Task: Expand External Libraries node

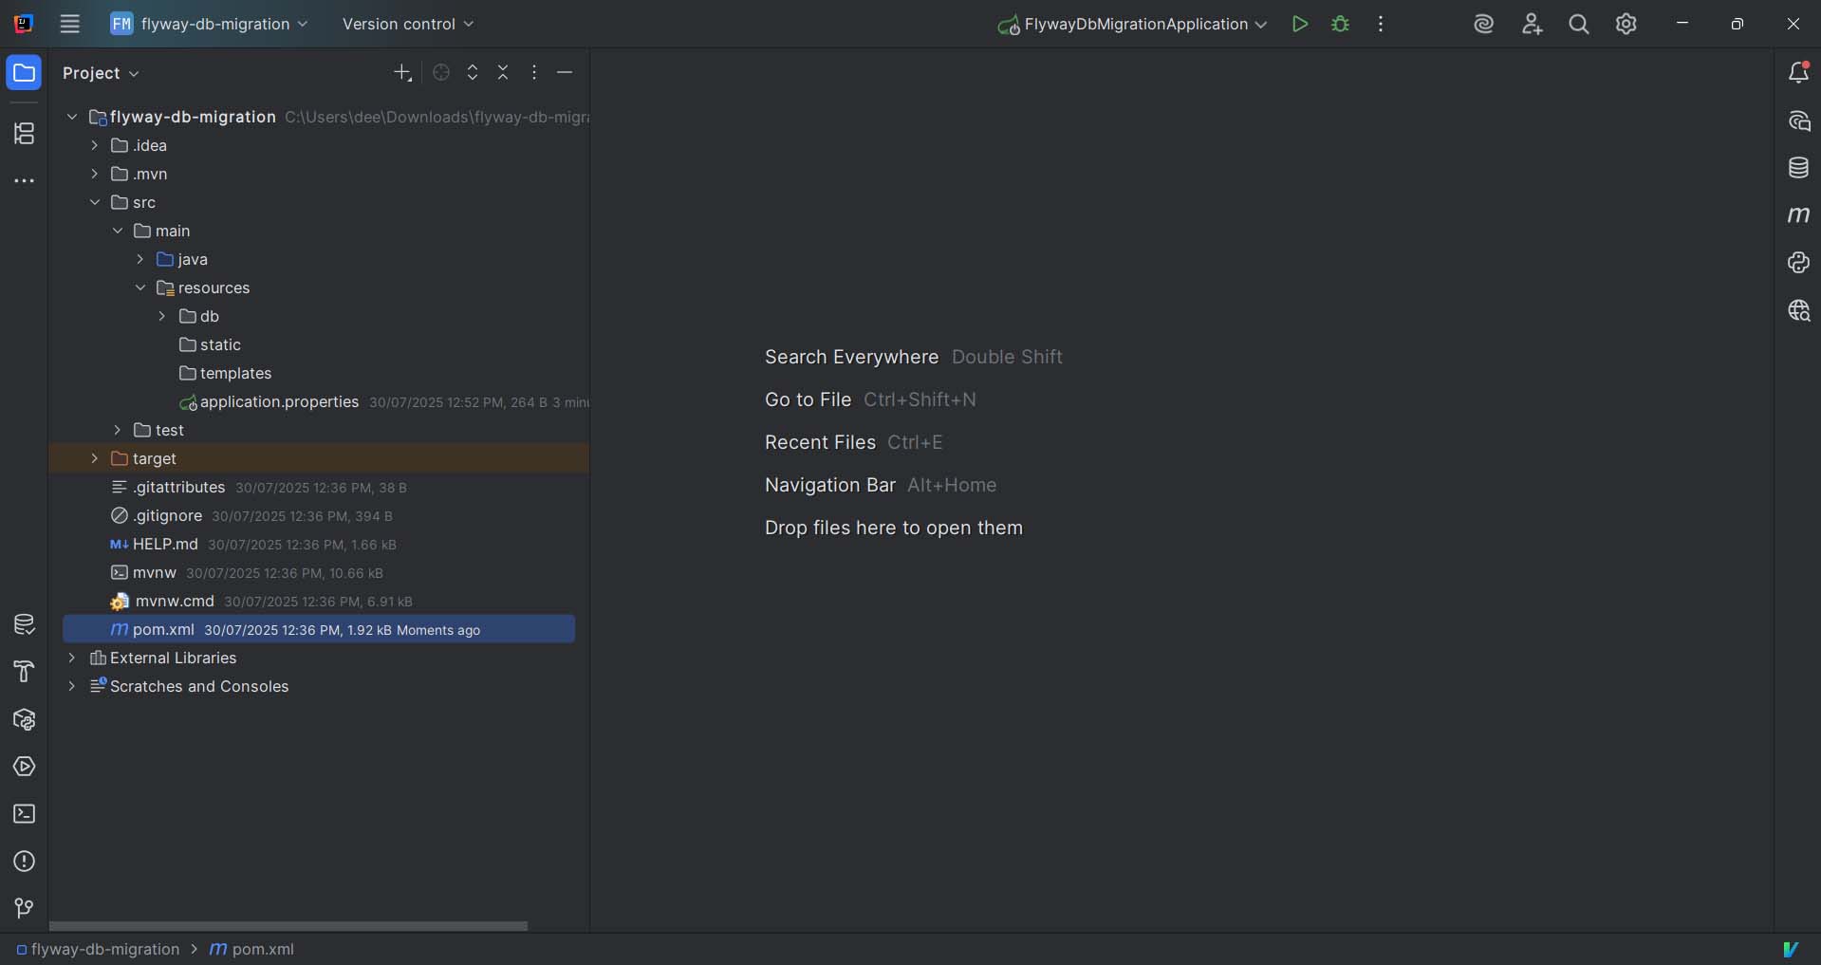Action: 72,658
